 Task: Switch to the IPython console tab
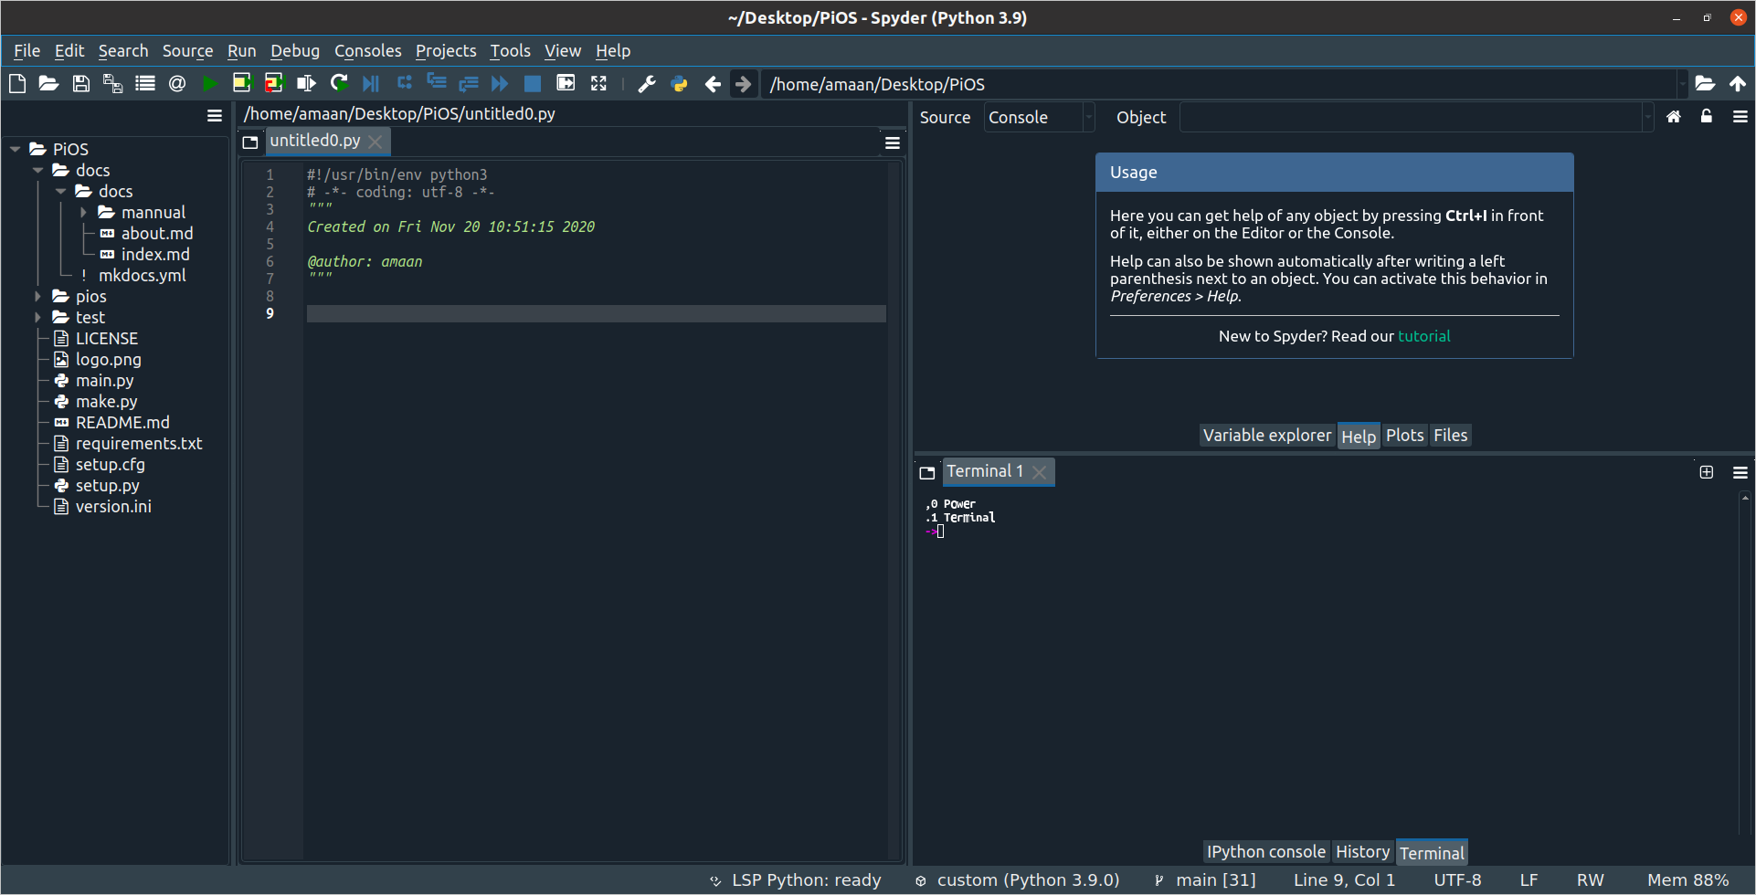pos(1265,851)
